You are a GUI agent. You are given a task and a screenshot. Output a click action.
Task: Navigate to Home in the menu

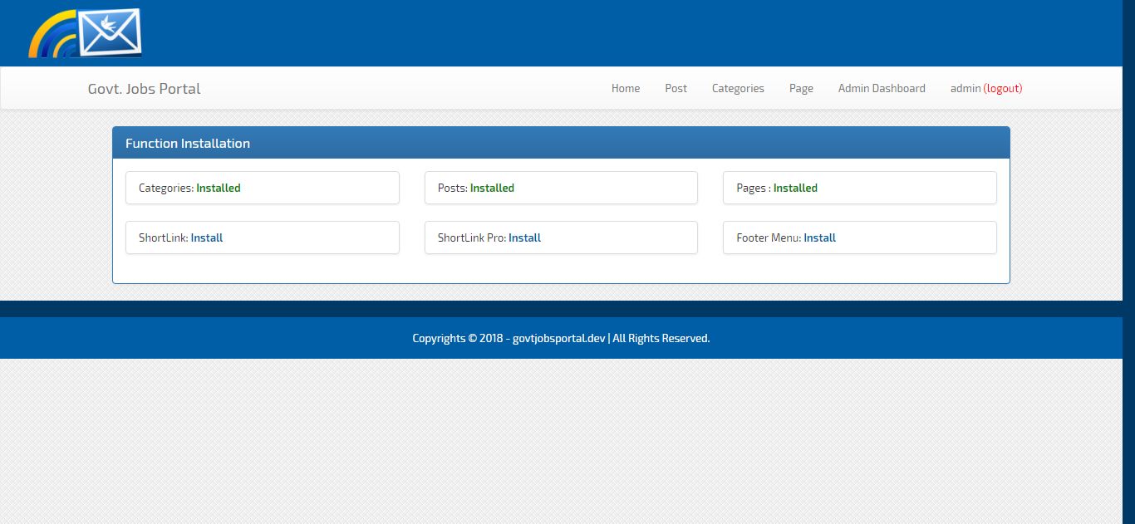coord(625,88)
